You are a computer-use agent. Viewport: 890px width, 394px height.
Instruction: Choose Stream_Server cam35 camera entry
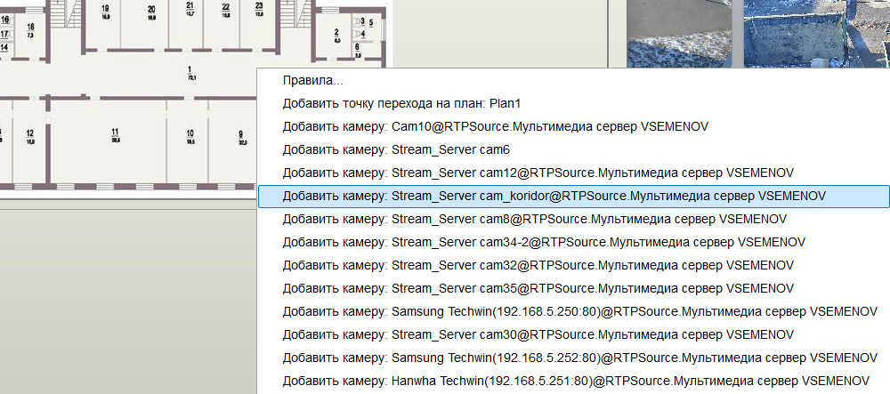[x=573, y=288]
